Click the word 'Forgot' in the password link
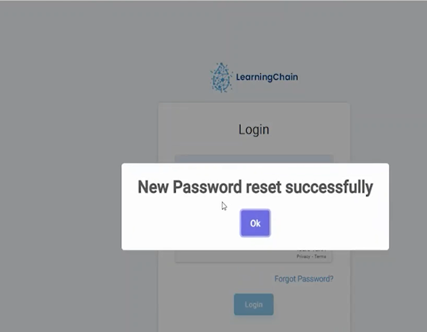The width and height of the screenshot is (427, 332). [x=285, y=279]
